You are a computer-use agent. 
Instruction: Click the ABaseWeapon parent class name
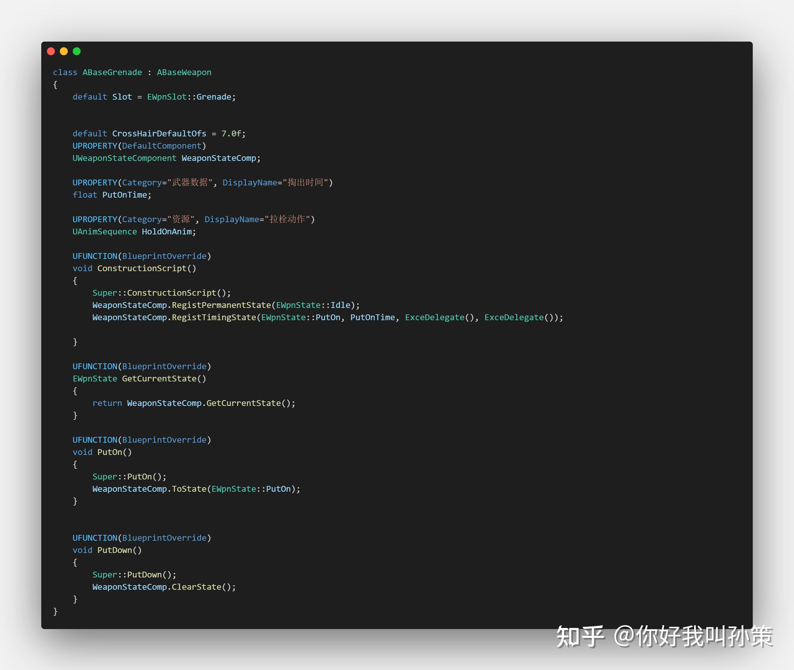[184, 72]
